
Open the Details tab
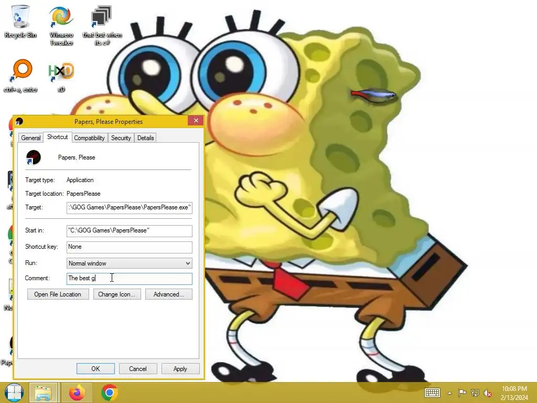[x=146, y=138]
